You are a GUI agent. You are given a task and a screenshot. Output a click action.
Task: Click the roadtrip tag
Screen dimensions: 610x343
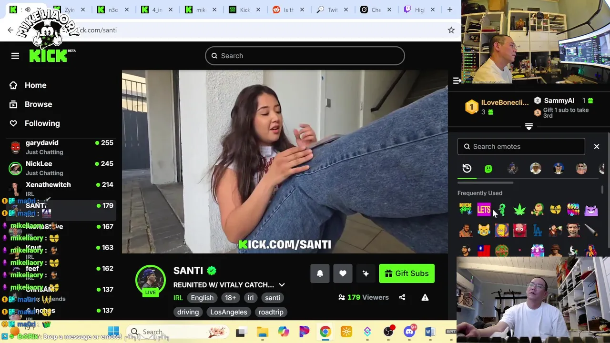pyautogui.click(x=271, y=312)
